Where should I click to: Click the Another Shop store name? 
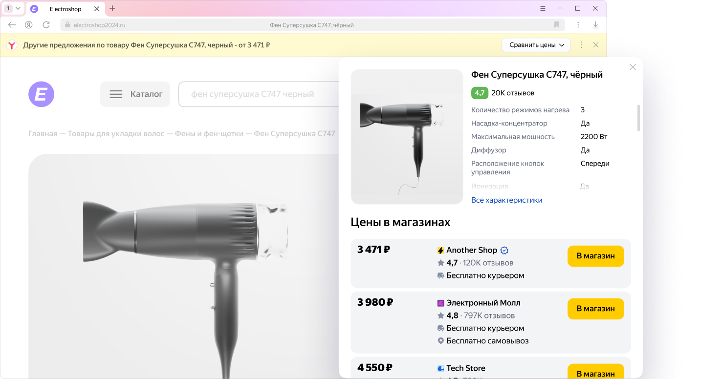click(x=472, y=250)
